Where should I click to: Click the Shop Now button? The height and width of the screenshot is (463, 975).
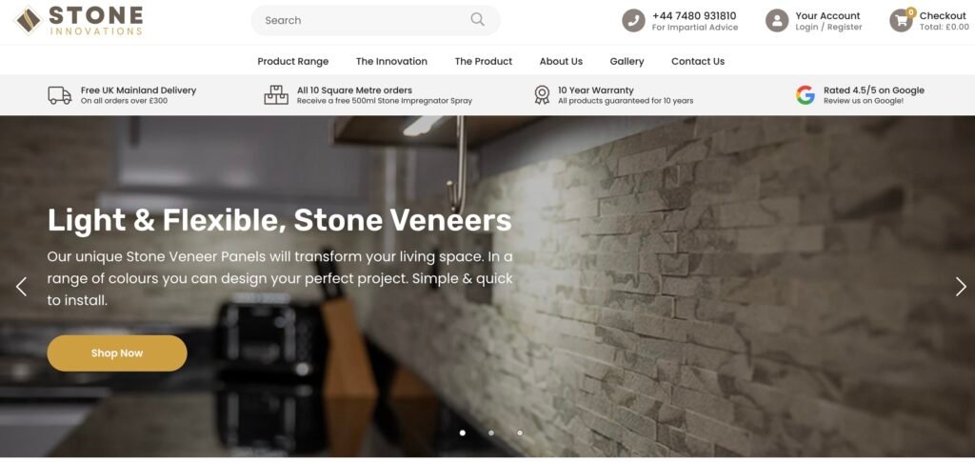117,353
